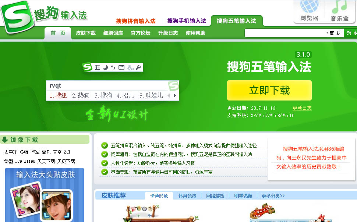Open 升级日志 nav item
Screen dimensions: 357x222
tap(168, 33)
